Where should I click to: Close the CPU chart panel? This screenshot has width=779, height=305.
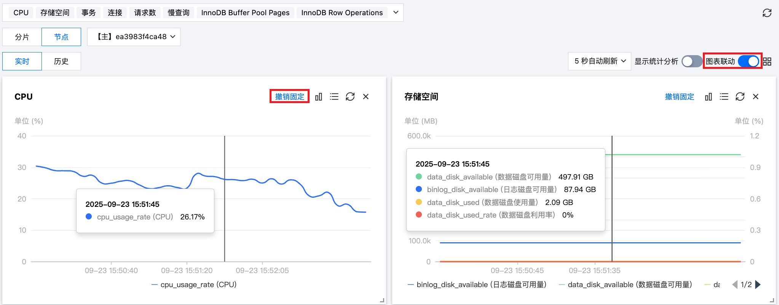tap(366, 97)
